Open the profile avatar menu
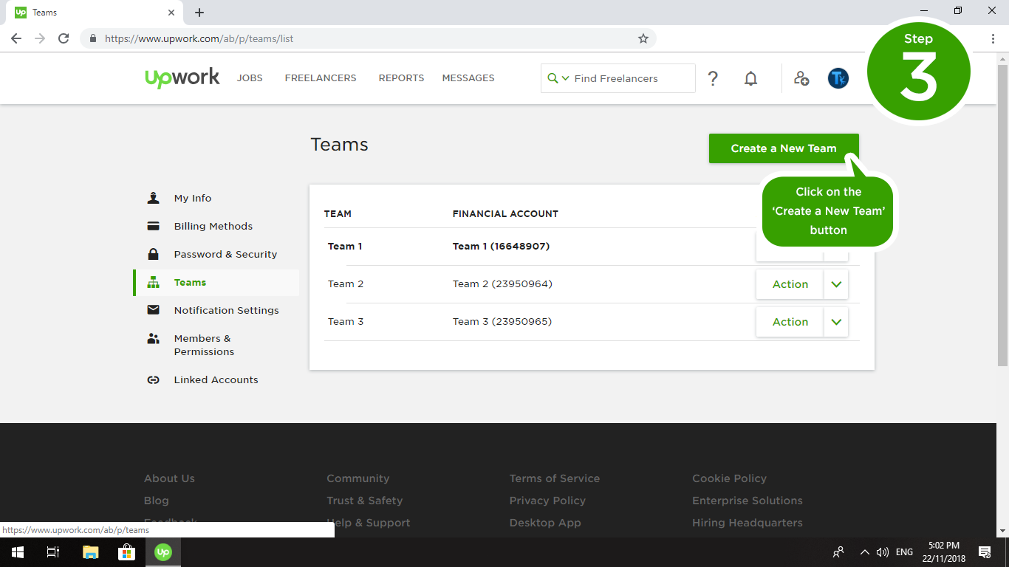Viewport: 1009px width, 567px height. click(838, 78)
